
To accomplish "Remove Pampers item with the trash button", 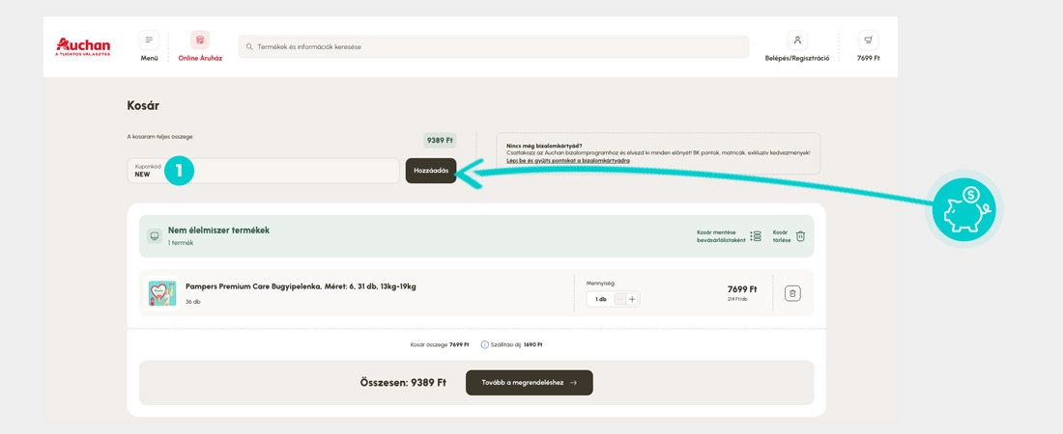I will [x=792, y=293].
